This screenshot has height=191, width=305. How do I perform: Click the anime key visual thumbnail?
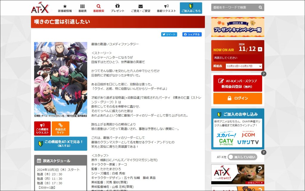[61, 80]
